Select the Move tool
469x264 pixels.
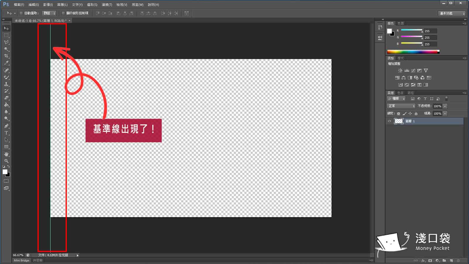6,28
